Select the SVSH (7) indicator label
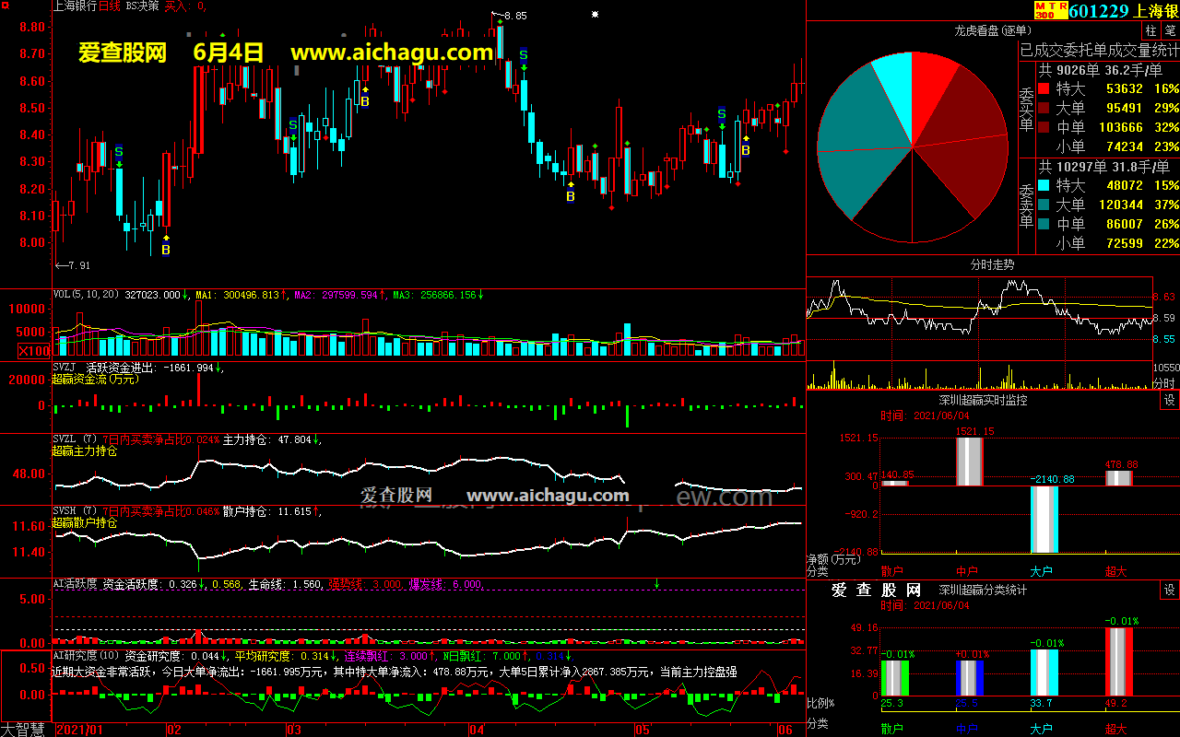The height and width of the screenshot is (737, 1180). 76,511
